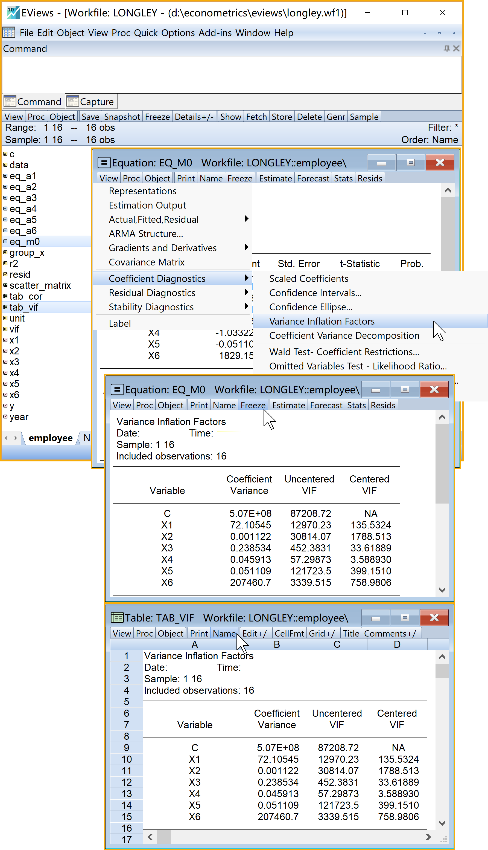Click the group_x object icon

pos(5,253)
